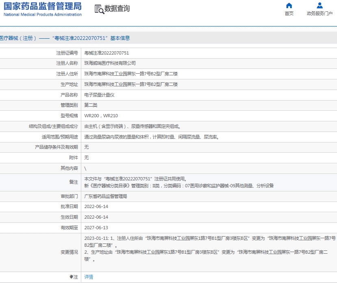Click the 附件 row label
The height and width of the screenshot is (283, 337).
tap(74, 158)
